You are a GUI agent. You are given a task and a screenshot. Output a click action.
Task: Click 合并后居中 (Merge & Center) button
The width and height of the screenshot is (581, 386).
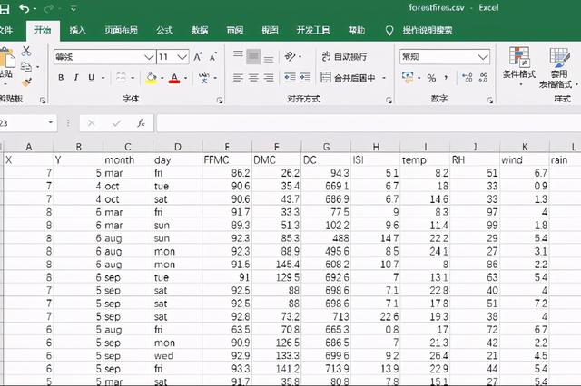(348, 78)
